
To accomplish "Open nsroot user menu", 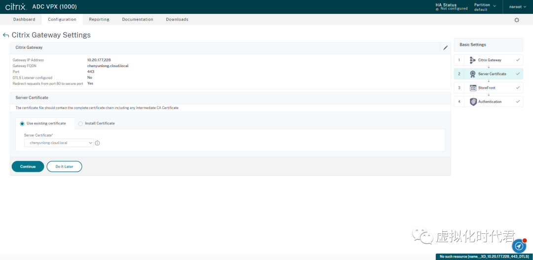I will [x=518, y=6].
